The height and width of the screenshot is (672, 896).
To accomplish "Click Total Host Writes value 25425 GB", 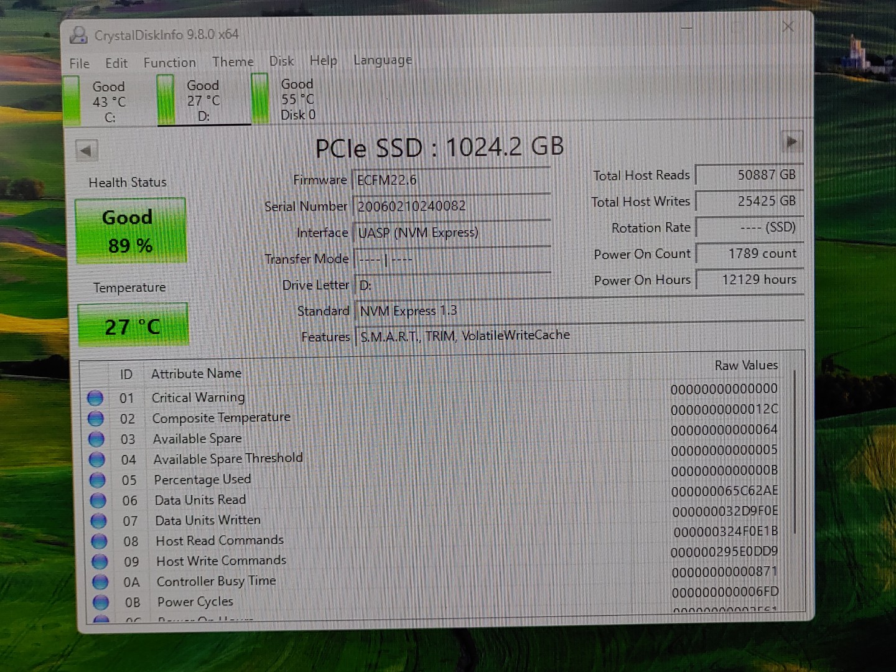I will 749,201.
